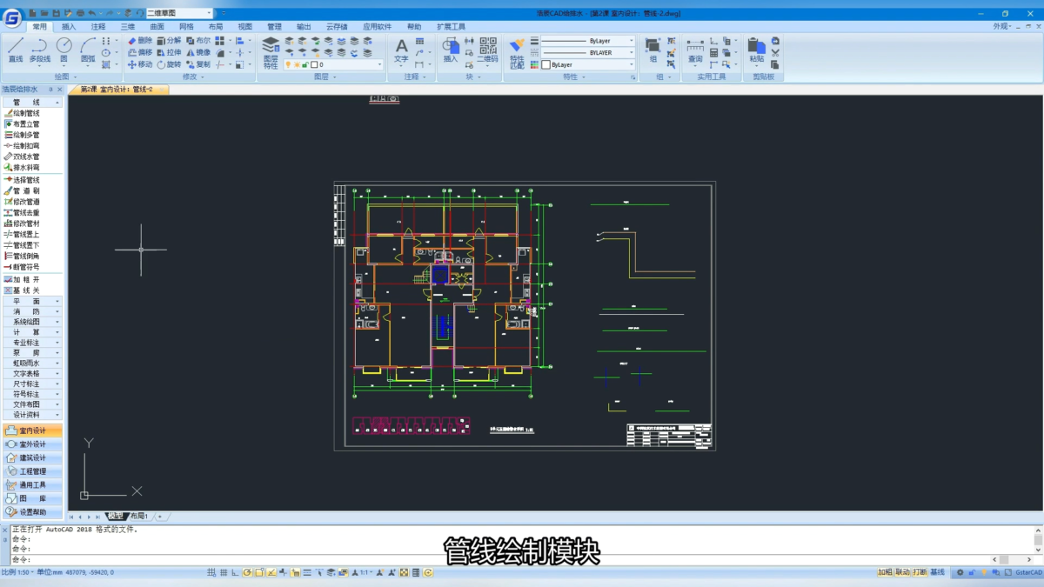Switch to the 插入 ribbon tab
Image resolution: width=1044 pixels, height=587 pixels.
pyautogui.click(x=69, y=27)
